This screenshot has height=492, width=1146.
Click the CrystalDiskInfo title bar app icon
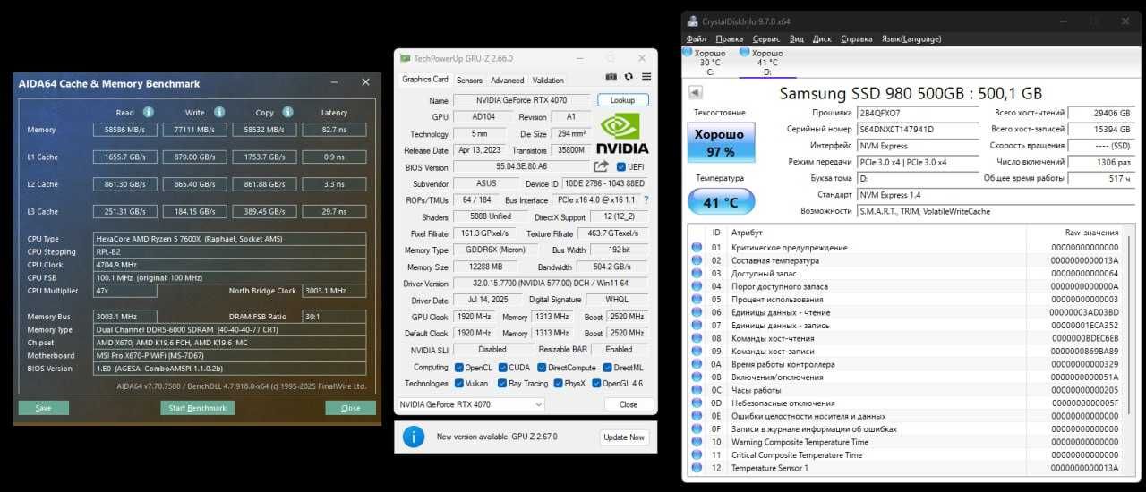click(x=692, y=21)
